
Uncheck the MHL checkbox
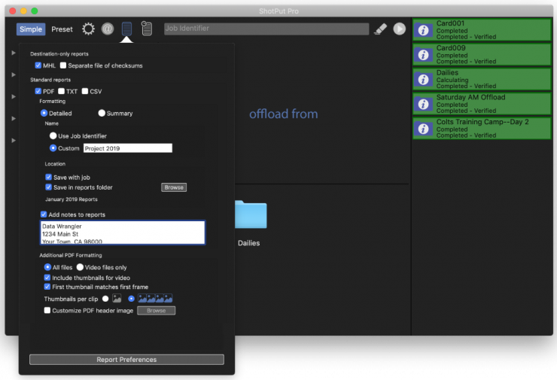(x=38, y=65)
